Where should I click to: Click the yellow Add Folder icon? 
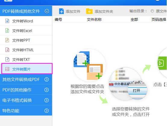coord(89,11)
